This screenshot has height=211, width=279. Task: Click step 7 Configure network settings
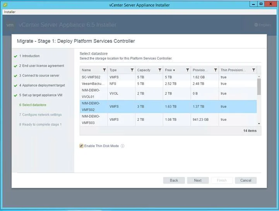pyautogui.click(x=40, y=115)
